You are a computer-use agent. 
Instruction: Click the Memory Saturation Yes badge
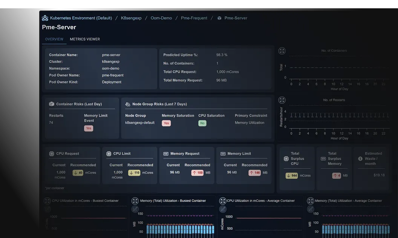pos(166,123)
